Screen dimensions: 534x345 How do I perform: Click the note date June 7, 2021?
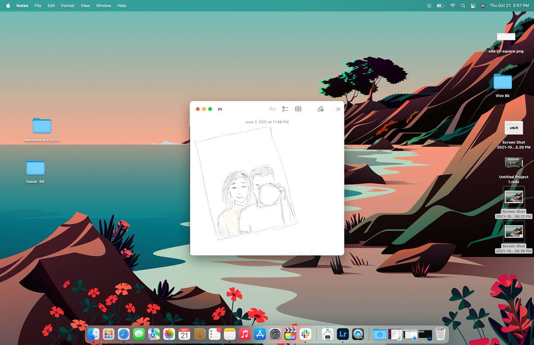[x=267, y=122]
